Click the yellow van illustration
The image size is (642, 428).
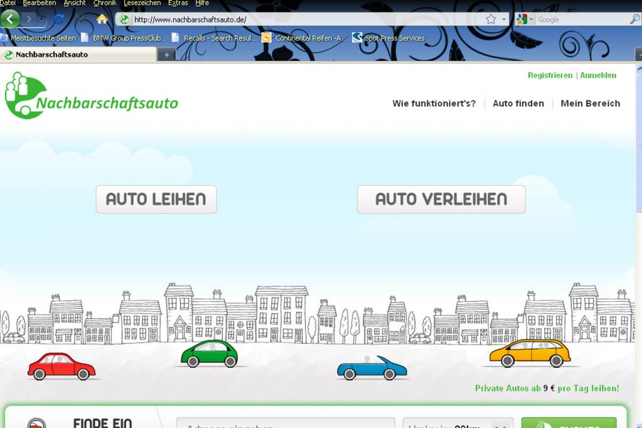(530, 353)
